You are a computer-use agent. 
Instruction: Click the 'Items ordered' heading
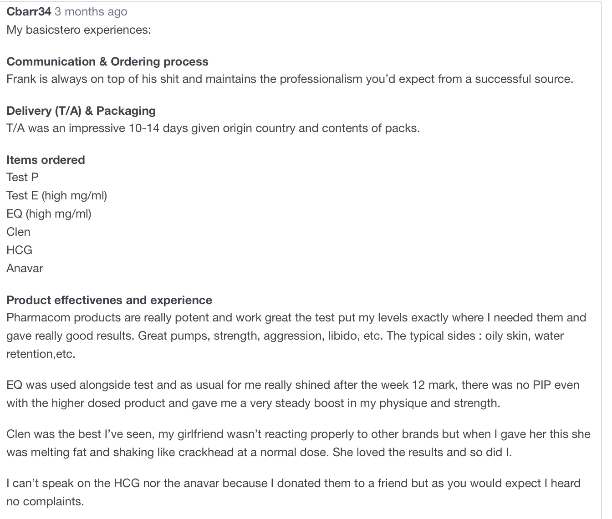tap(46, 160)
